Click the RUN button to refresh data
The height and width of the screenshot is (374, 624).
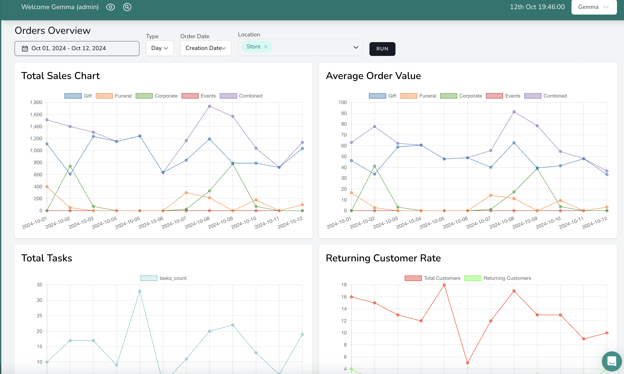pyautogui.click(x=382, y=49)
